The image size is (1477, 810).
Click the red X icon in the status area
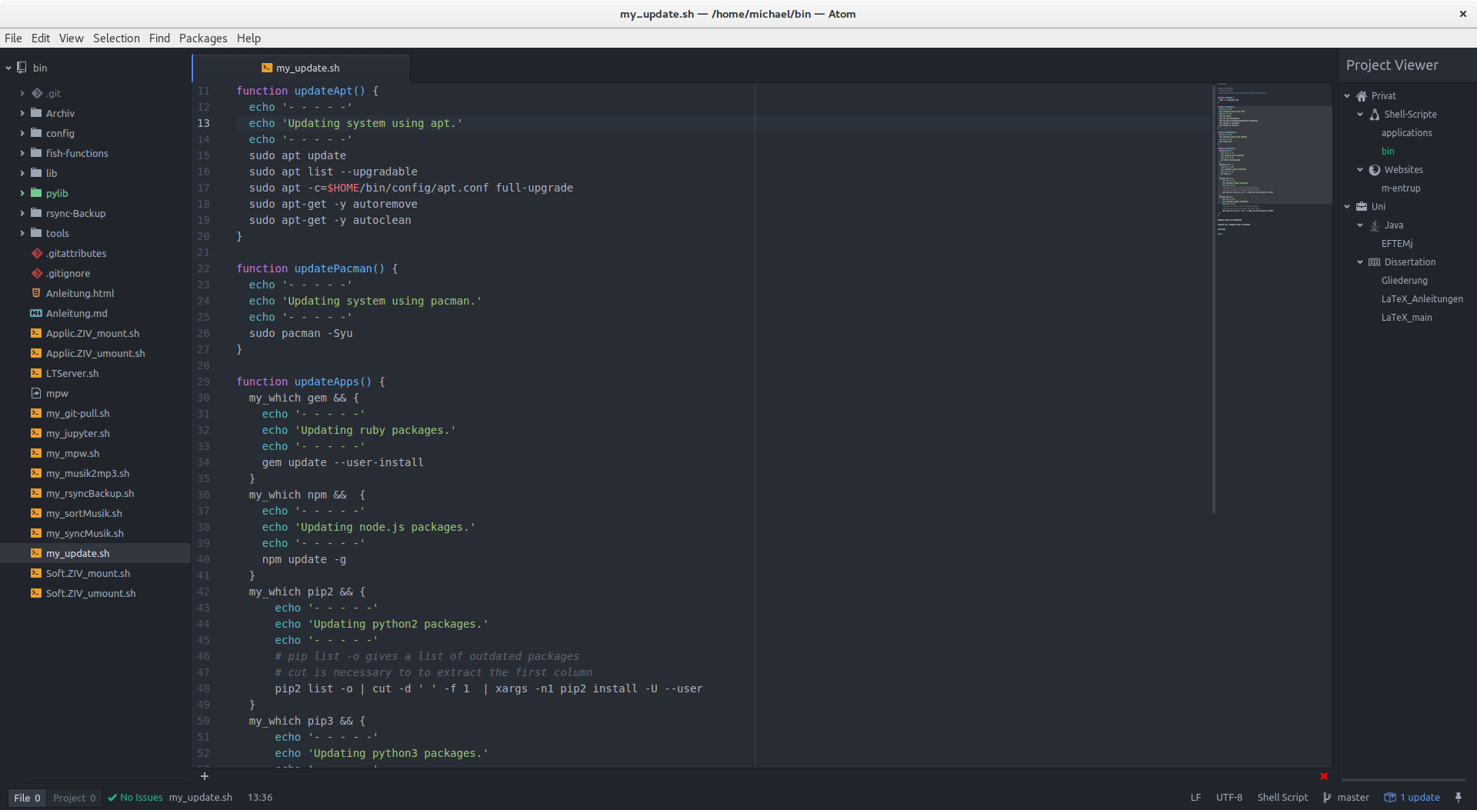click(1324, 776)
